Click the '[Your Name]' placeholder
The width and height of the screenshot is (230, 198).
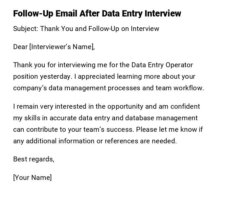(x=32, y=178)
